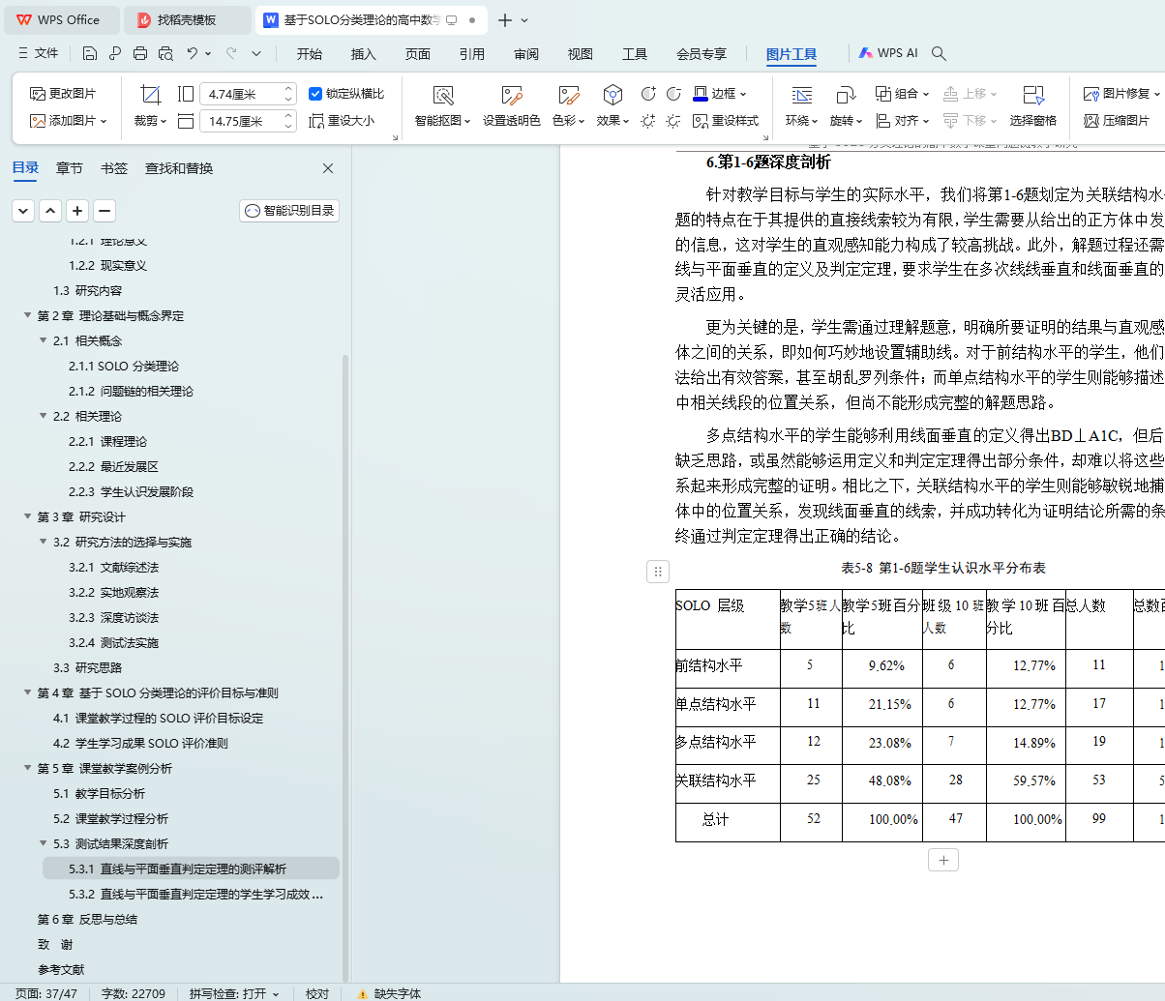Click the outline chevron up button
The height and width of the screenshot is (1001, 1165).
click(x=50, y=210)
